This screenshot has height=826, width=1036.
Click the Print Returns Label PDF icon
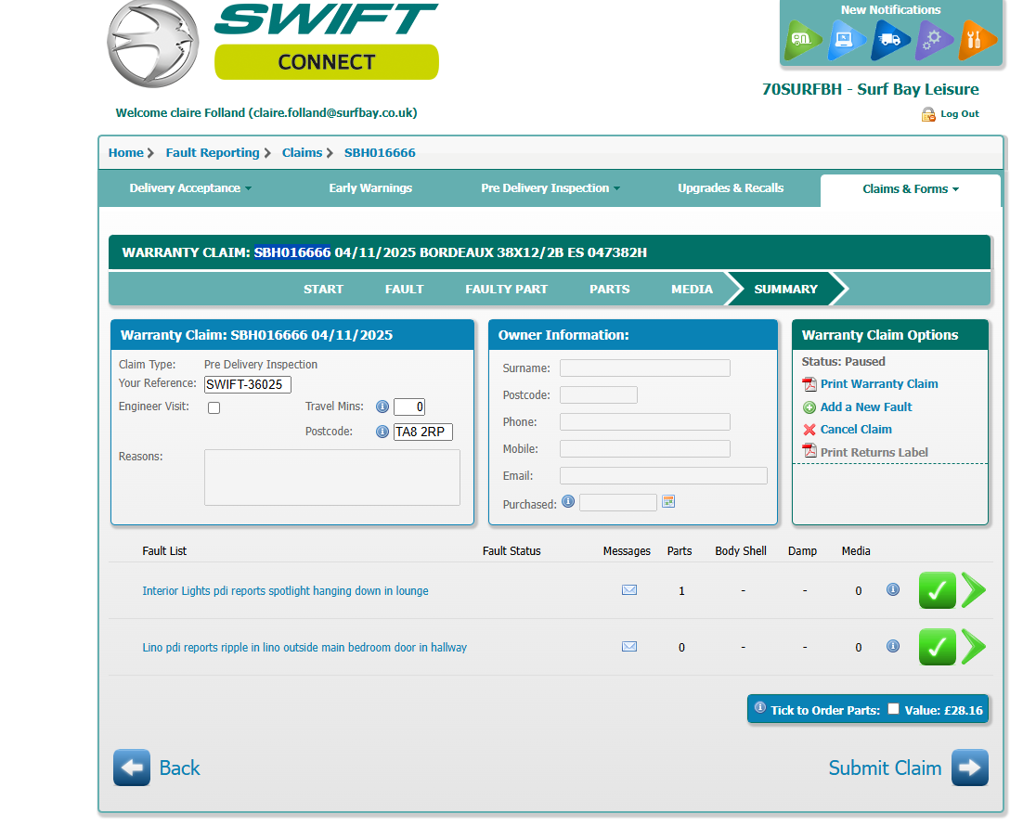coord(809,451)
